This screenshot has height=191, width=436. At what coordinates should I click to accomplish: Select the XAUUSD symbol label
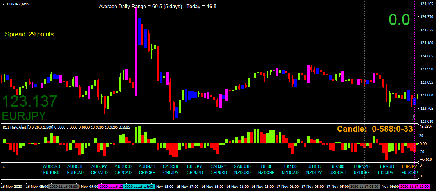[x=243, y=167]
